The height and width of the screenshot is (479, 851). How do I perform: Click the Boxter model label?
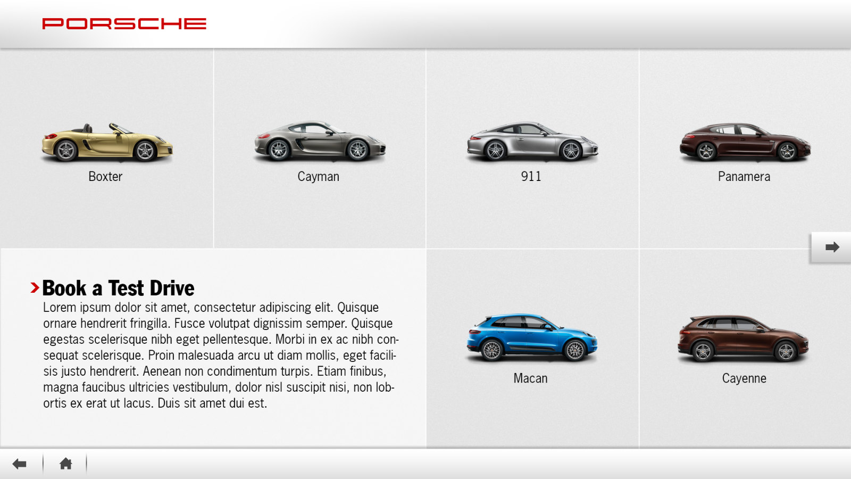[105, 176]
